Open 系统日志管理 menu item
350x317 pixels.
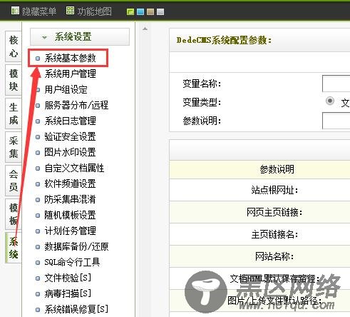[x=70, y=121]
